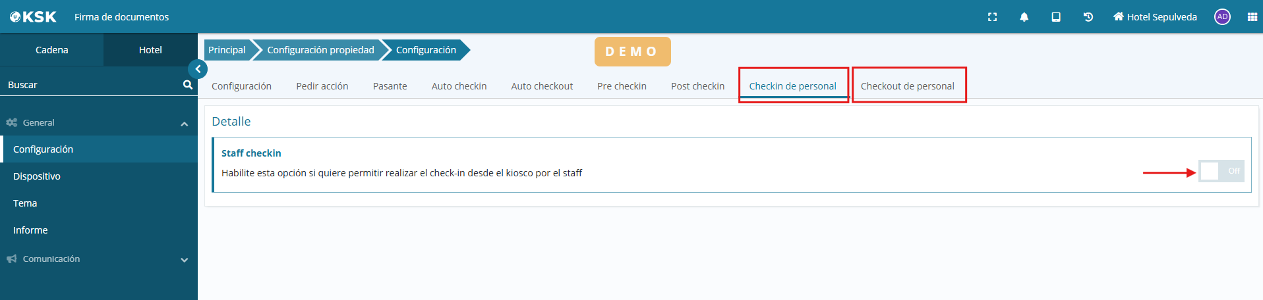1263x300 pixels.
Task: Expand the Comunicación section
Action: (x=184, y=260)
